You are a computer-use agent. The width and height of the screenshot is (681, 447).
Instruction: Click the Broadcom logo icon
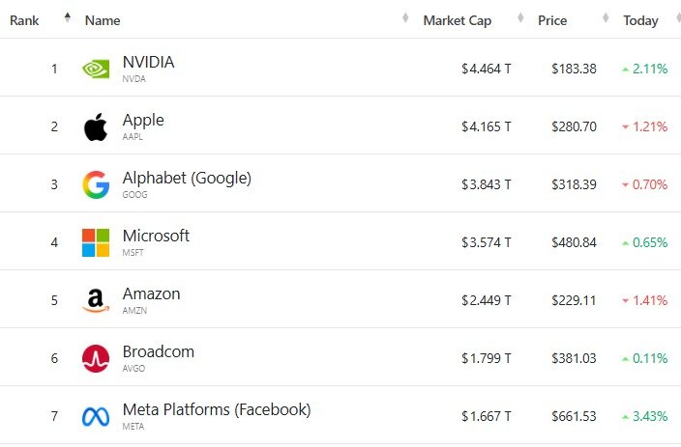[96, 358]
